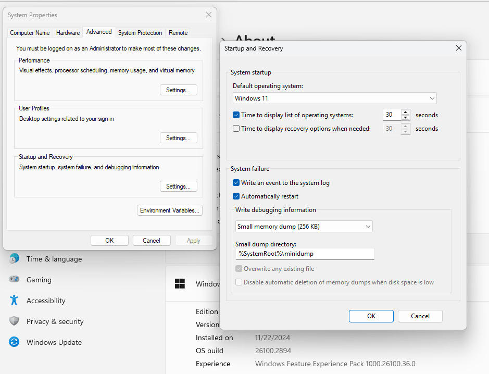The height and width of the screenshot is (374, 489).
Task: Click the operating systems list seconds field
Action: click(392, 115)
